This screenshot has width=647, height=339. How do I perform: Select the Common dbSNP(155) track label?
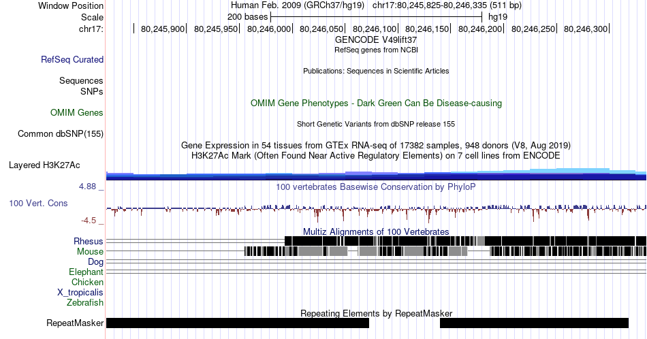(60, 133)
